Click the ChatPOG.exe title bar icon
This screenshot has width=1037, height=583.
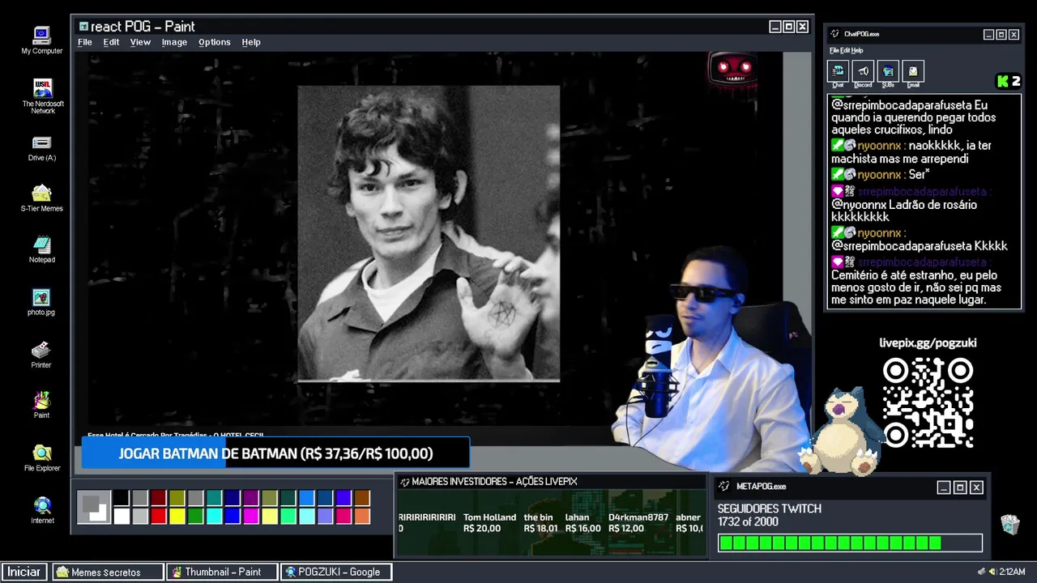[x=835, y=34]
